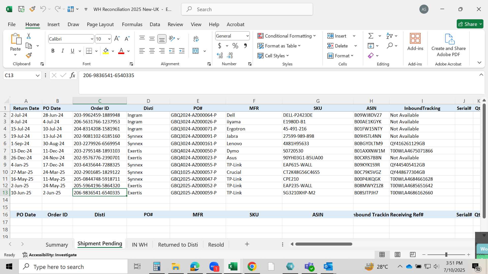Toggle Italic formatting
The height and width of the screenshot is (274, 488).
click(63, 51)
